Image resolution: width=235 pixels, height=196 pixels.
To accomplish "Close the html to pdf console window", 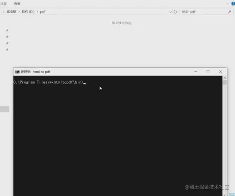I will [220, 72].
